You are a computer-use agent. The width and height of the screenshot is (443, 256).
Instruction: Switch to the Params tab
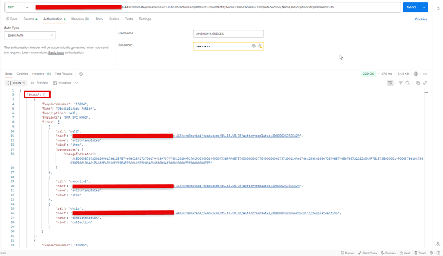[x=30, y=19]
